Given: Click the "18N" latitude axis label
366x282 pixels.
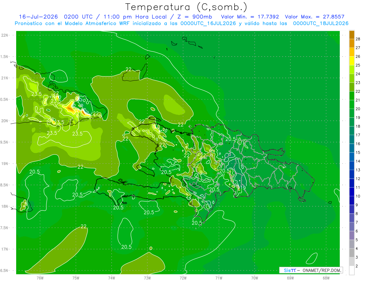Looking at the screenshot, I should pos(4,206).
